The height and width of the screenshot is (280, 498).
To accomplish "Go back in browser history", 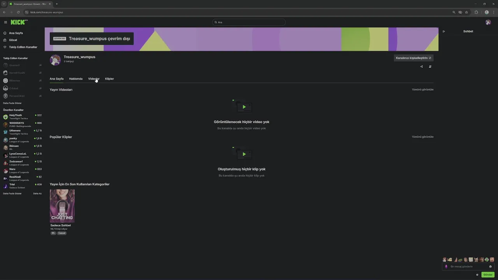I will tap(4, 12).
